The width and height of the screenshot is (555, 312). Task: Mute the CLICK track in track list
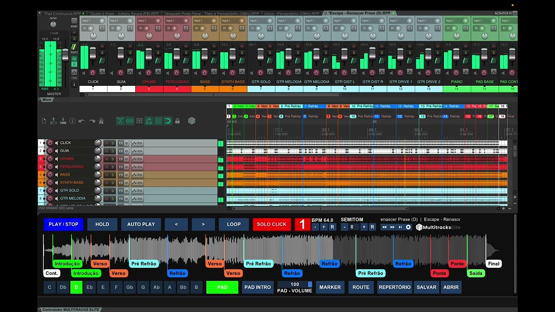106,143
